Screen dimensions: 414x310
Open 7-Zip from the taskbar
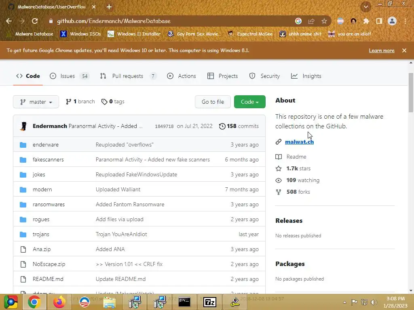pos(210,302)
